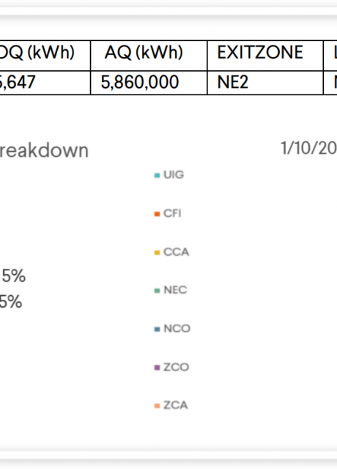
Task: Click the yellow CCA legend swatch
Action: (x=157, y=252)
